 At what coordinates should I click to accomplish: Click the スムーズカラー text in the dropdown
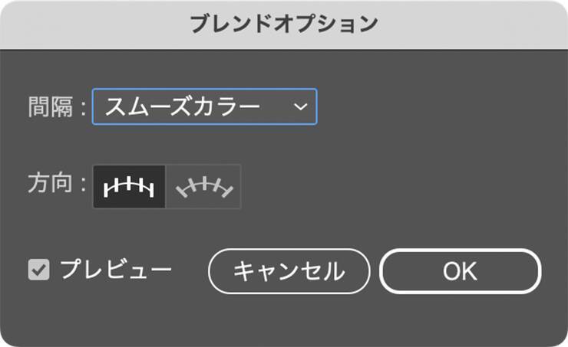(x=183, y=106)
